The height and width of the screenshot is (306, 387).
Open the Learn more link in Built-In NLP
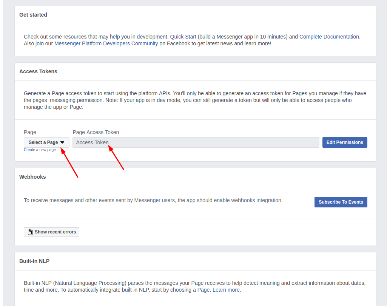pyautogui.click(x=226, y=290)
